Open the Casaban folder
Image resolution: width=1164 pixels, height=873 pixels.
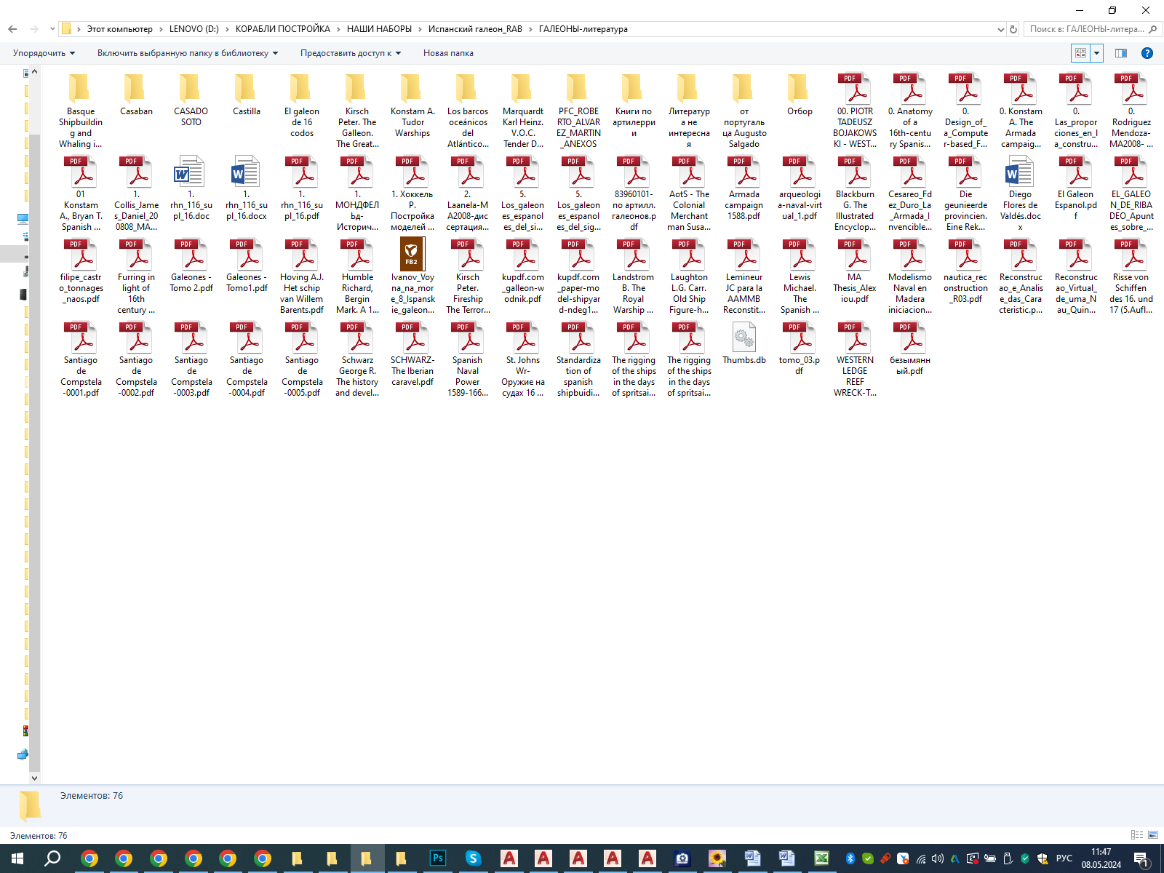tap(136, 95)
